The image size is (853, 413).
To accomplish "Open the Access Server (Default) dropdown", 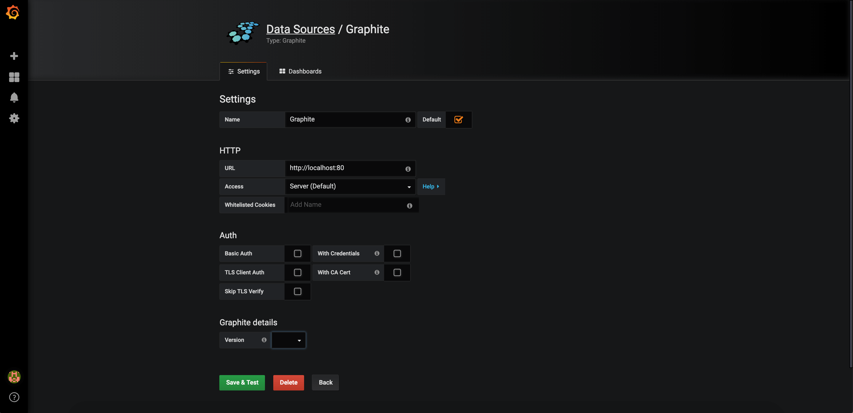I will pos(350,187).
